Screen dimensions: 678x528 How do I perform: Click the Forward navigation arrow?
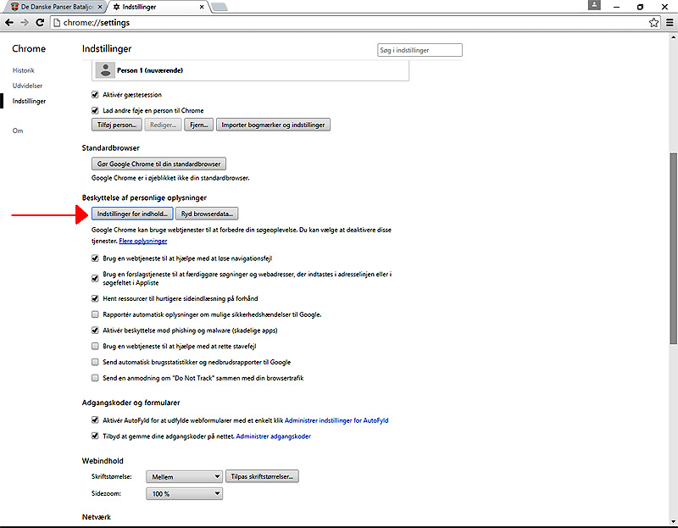[25, 22]
